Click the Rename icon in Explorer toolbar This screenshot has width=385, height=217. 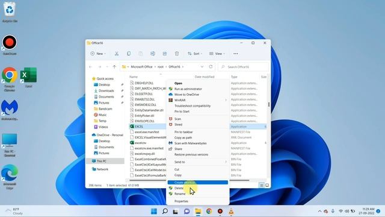(x=153, y=54)
